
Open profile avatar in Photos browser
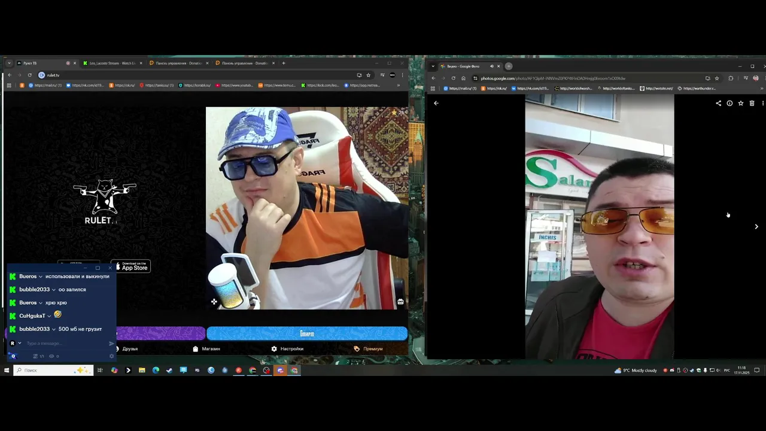click(x=756, y=78)
